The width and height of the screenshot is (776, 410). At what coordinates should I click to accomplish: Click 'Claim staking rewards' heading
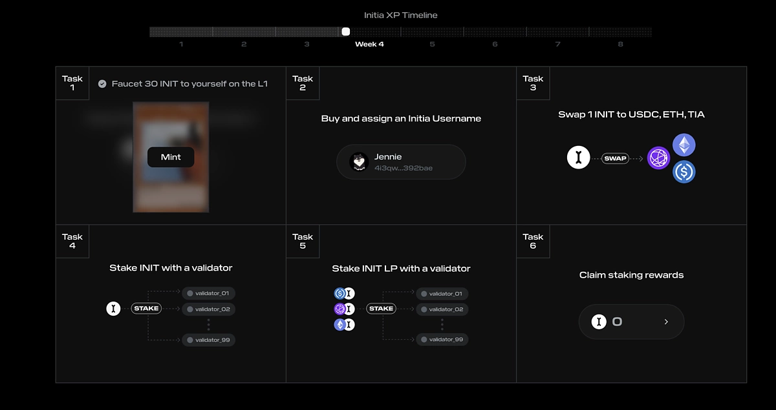(x=632, y=275)
